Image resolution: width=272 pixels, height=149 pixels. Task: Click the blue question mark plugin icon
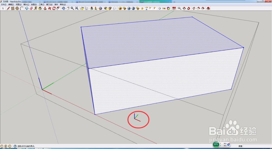pos(133,8)
